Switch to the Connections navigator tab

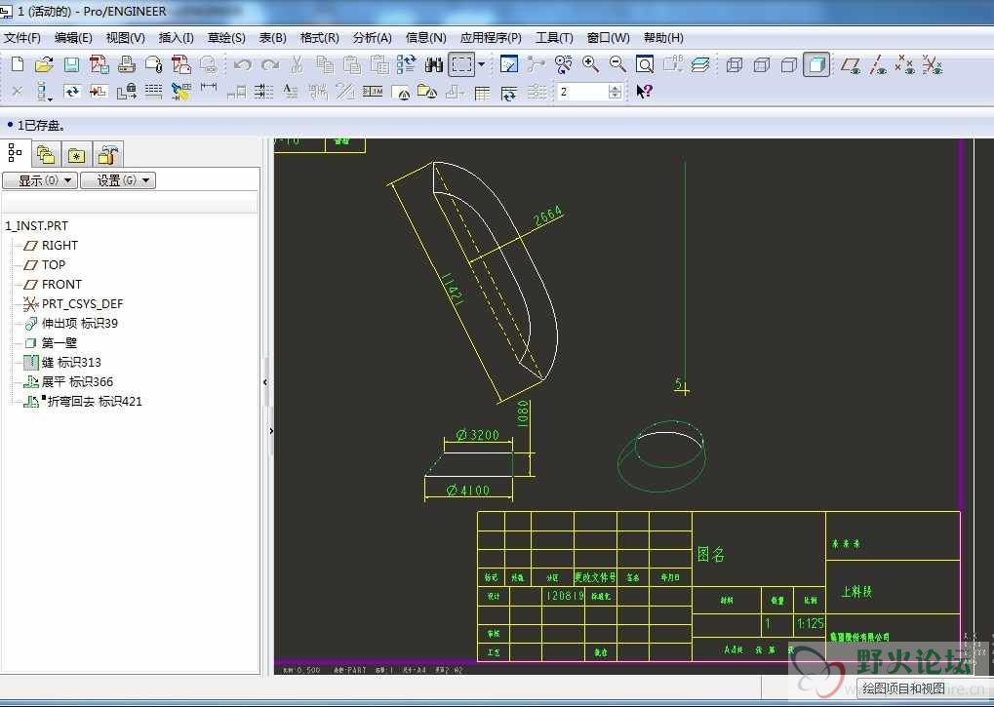107,155
